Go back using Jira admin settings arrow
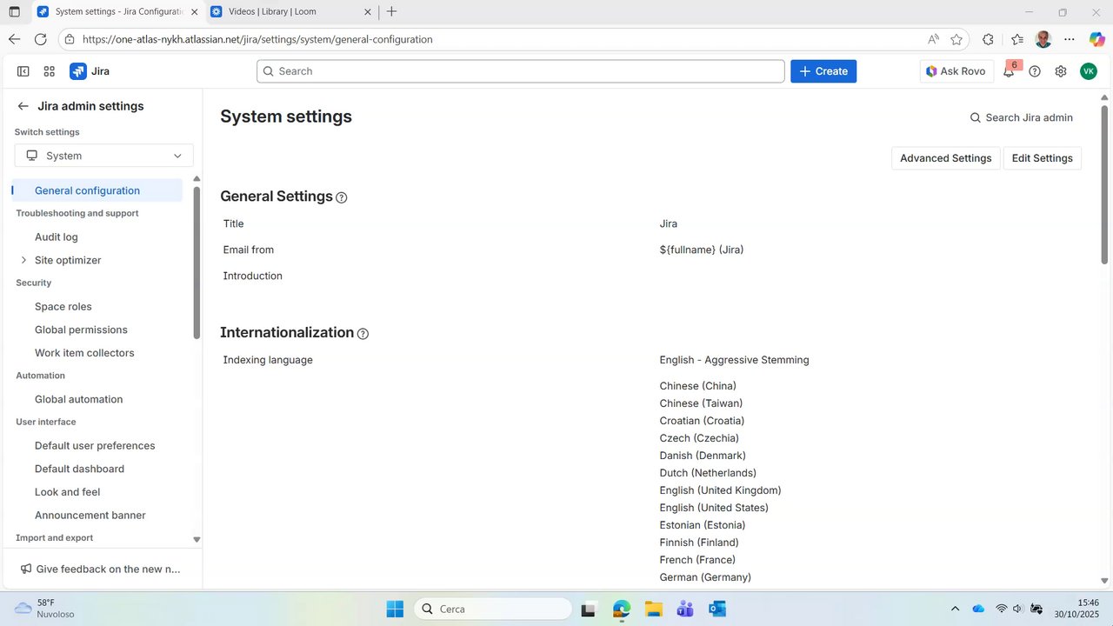1113x626 pixels. click(23, 106)
